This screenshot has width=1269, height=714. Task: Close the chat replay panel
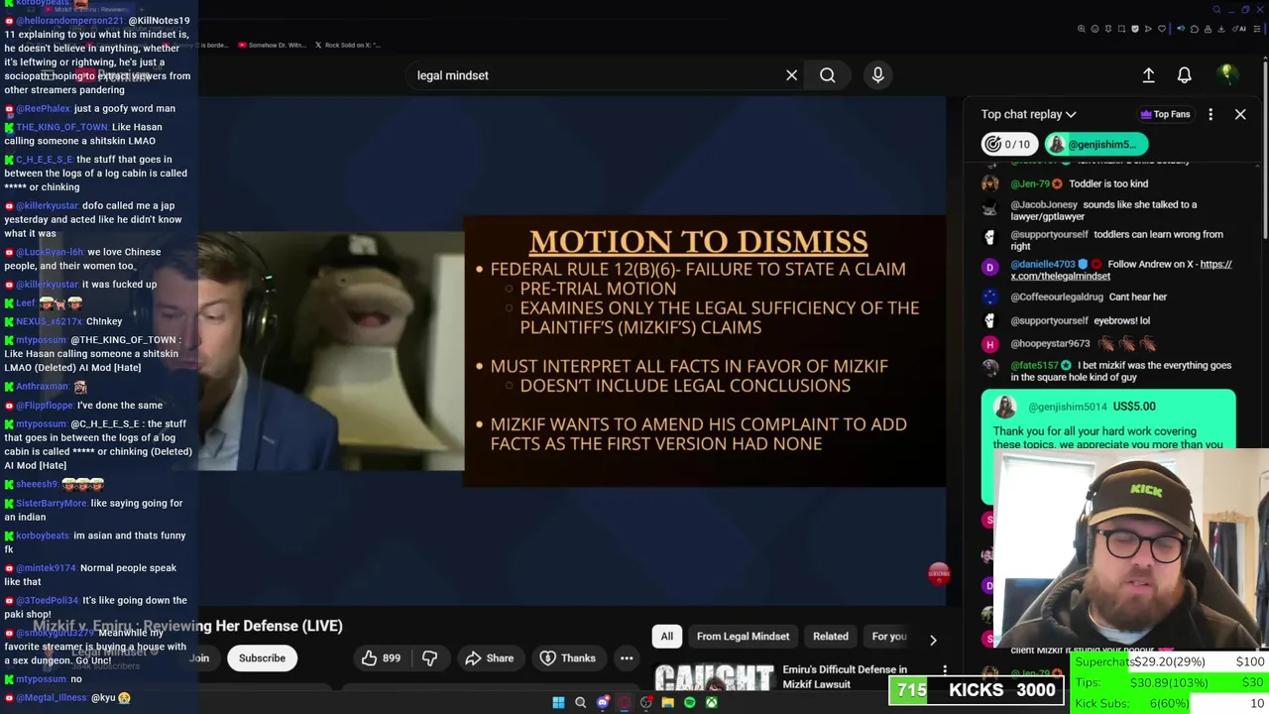(x=1240, y=114)
